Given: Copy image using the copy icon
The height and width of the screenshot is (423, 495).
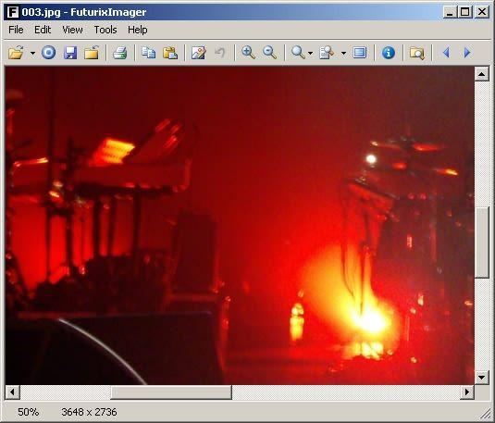Looking at the screenshot, I should [148, 53].
